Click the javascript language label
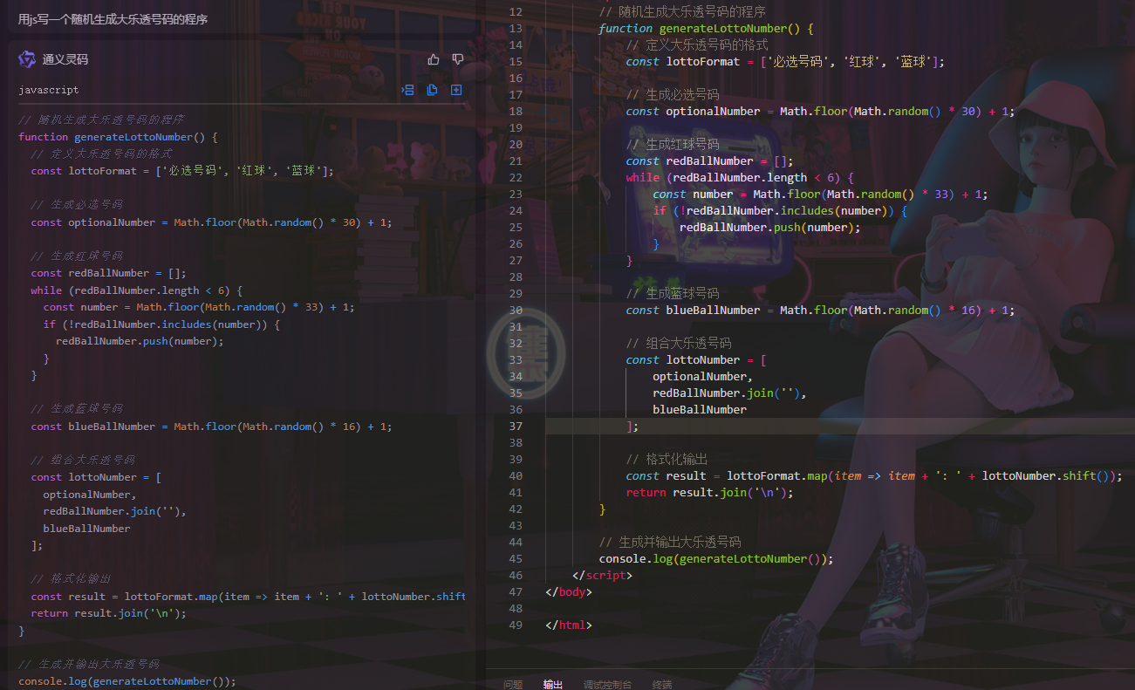This screenshot has width=1135, height=690. point(49,90)
